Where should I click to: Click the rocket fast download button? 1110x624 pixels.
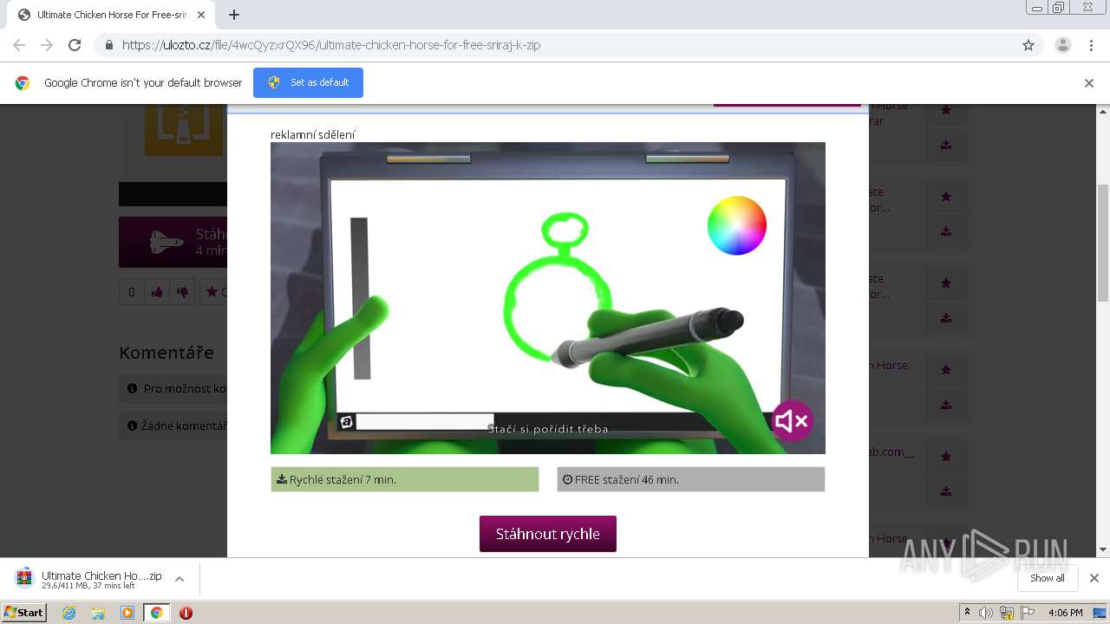173,242
